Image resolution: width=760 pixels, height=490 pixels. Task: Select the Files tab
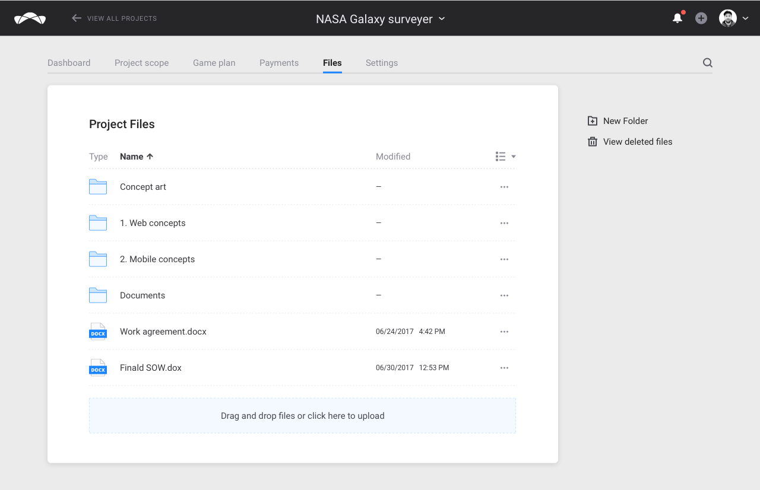(x=332, y=63)
